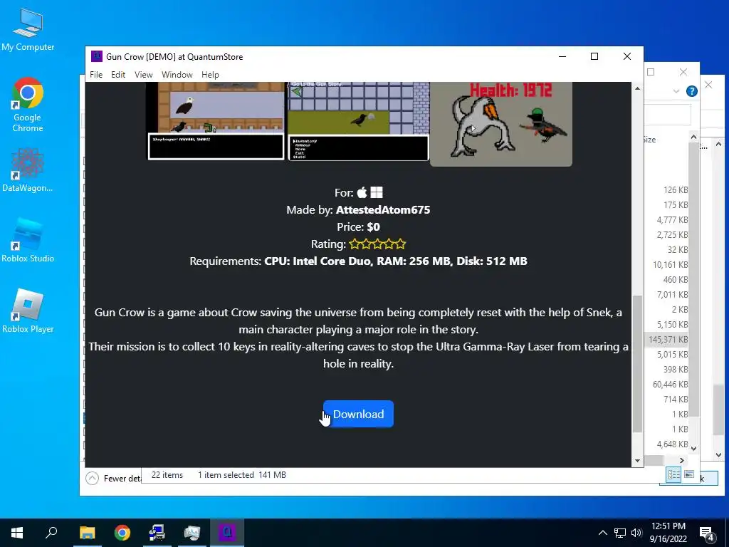Switch Explorer to large icons view

(x=689, y=474)
